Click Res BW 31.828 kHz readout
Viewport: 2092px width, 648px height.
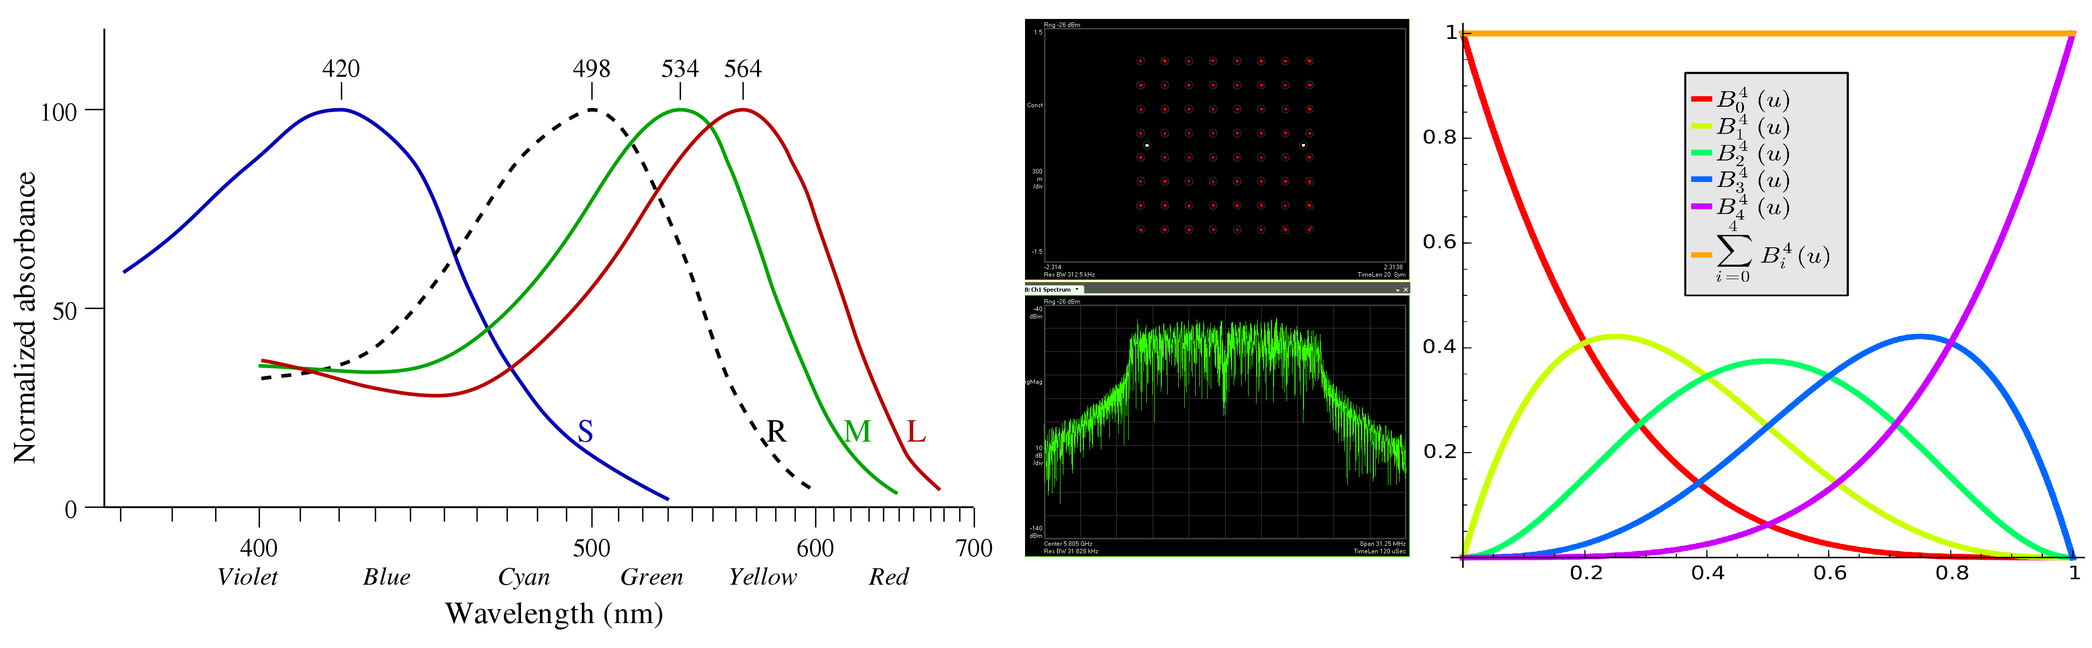coord(1071,551)
